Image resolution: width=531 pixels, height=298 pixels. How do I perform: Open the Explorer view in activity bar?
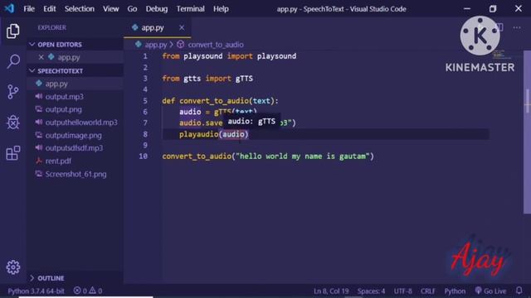(x=13, y=31)
